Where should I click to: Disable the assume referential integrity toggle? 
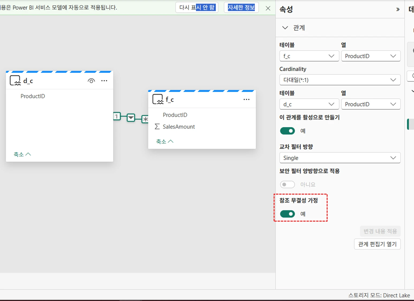[x=287, y=214]
